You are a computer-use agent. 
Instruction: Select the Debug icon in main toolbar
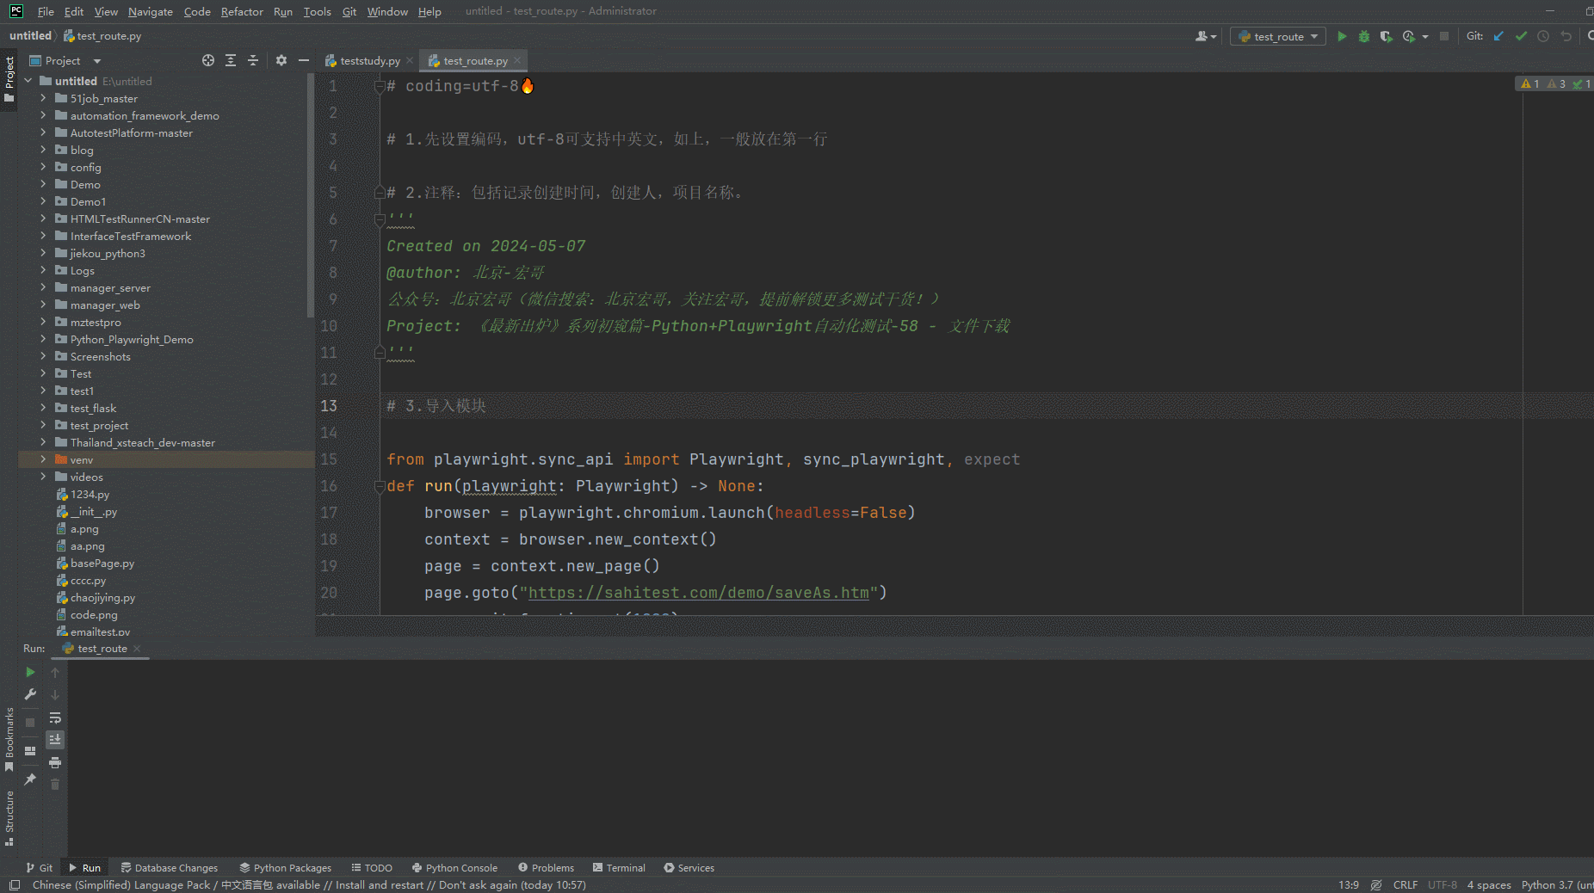point(1363,36)
